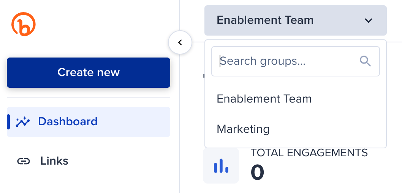Click the chevron arrow on the group selector

tap(368, 20)
